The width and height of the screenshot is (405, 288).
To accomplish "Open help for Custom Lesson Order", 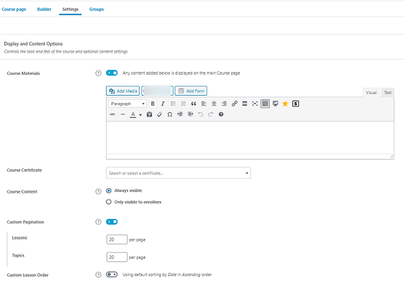I will (x=99, y=275).
